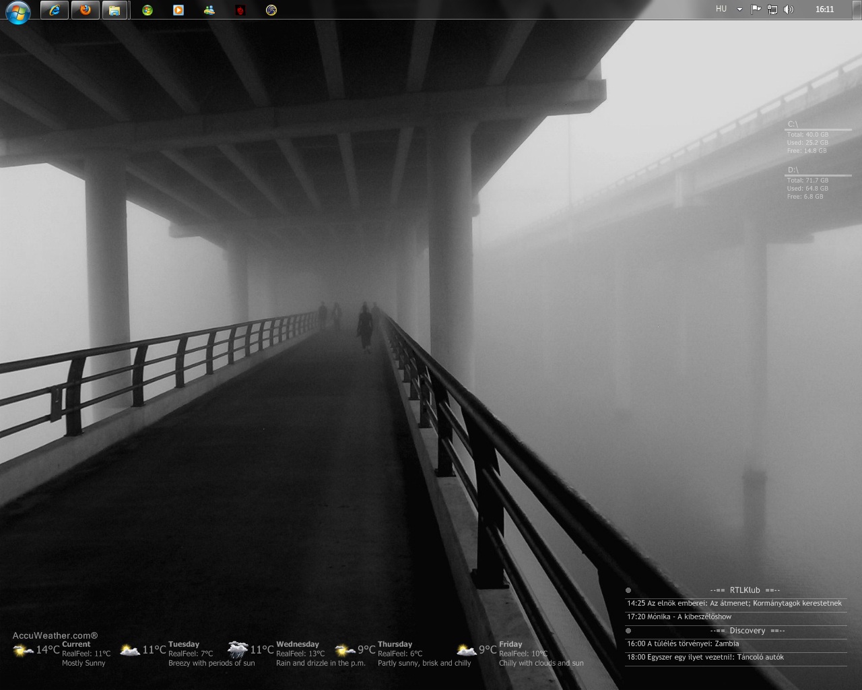Open the green Windows Media Center icon
This screenshot has width=862, height=690.
coord(147,10)
